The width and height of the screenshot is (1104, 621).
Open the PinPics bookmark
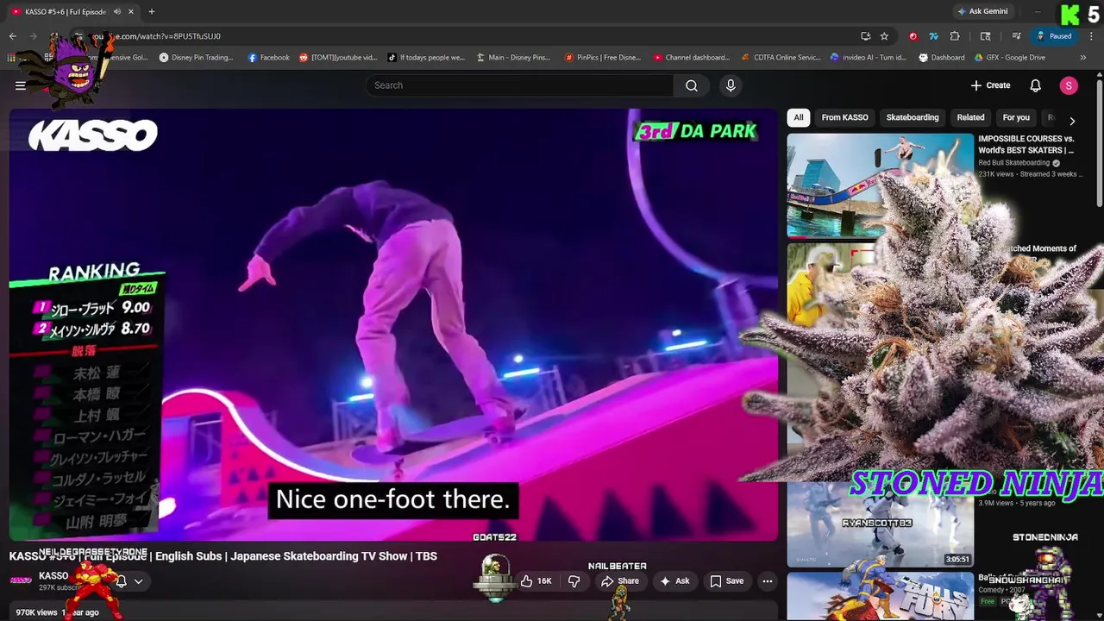click(603, 58)
